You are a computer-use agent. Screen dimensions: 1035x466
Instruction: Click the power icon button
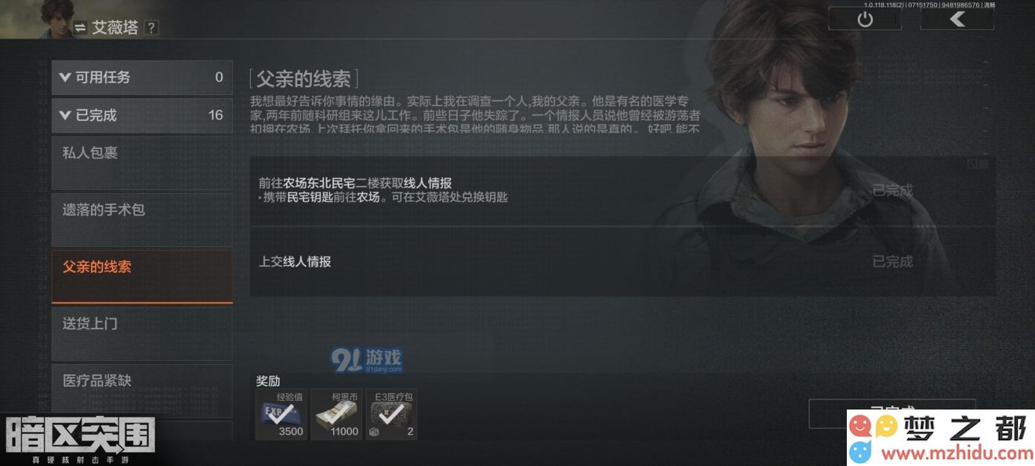[865, 20]
